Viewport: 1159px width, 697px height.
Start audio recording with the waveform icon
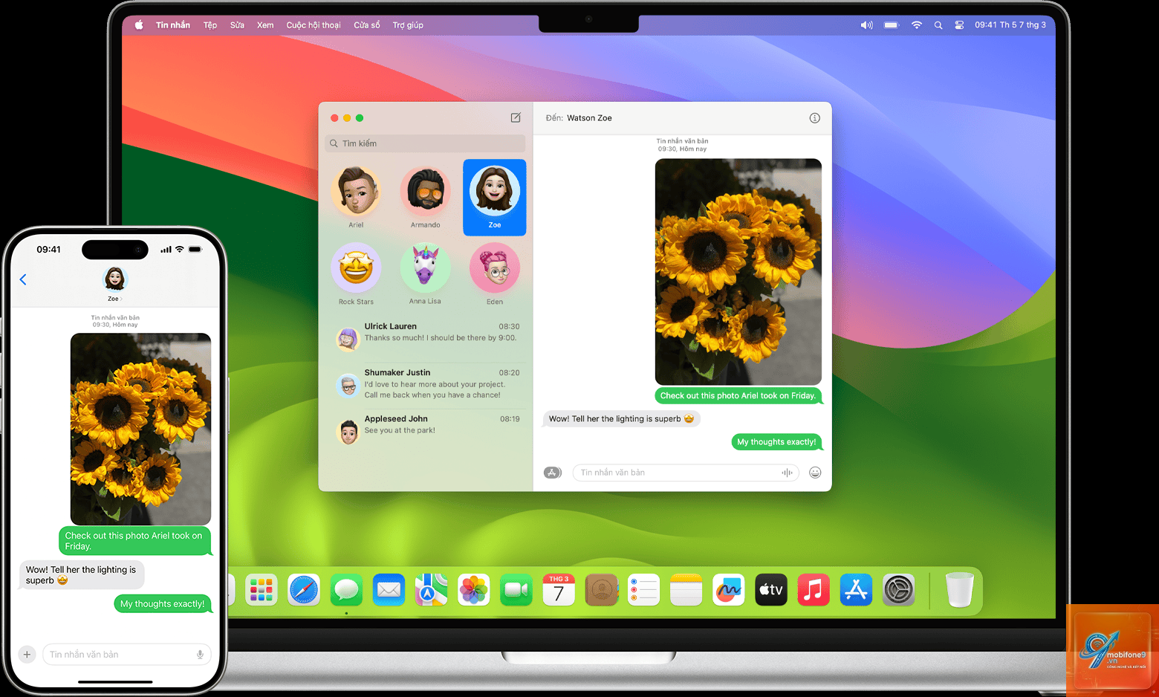pos(787,473)
